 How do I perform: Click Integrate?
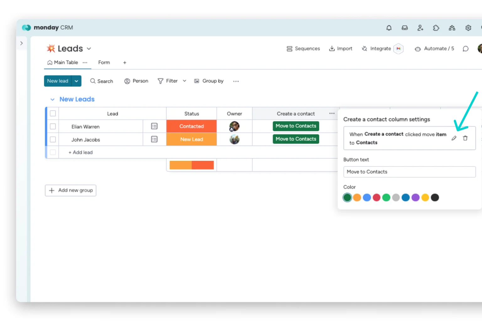click(376, 49)
